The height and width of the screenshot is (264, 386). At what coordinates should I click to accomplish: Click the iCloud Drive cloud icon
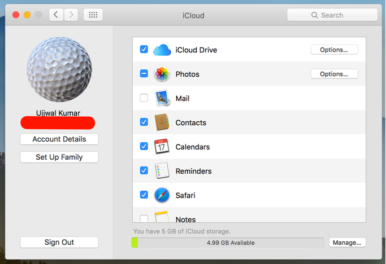162,50
